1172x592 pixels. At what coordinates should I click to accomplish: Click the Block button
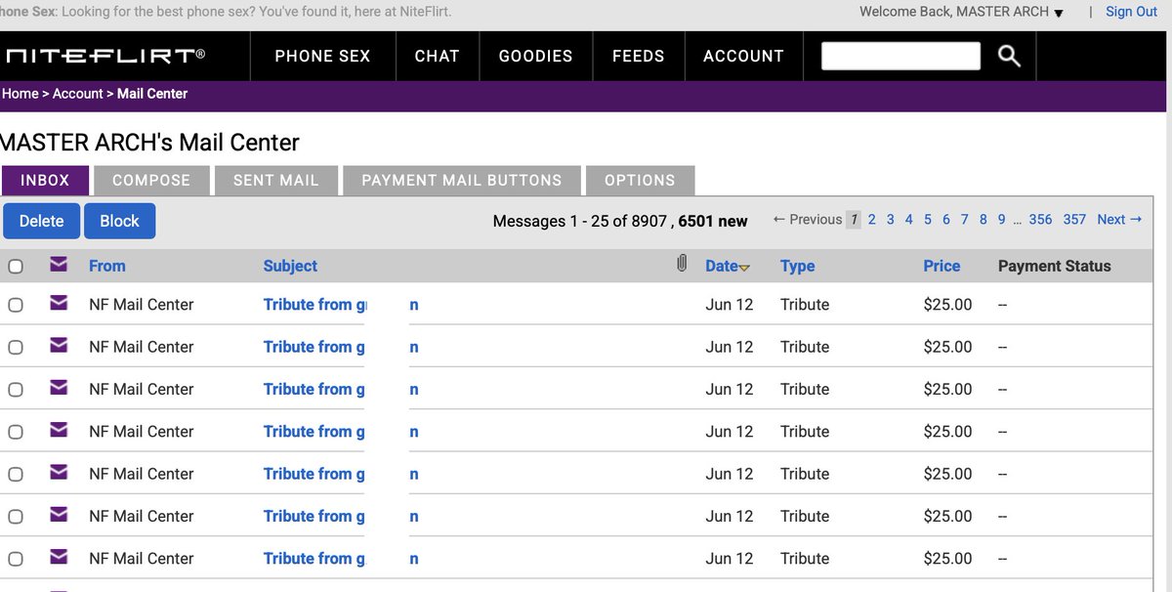119,221
